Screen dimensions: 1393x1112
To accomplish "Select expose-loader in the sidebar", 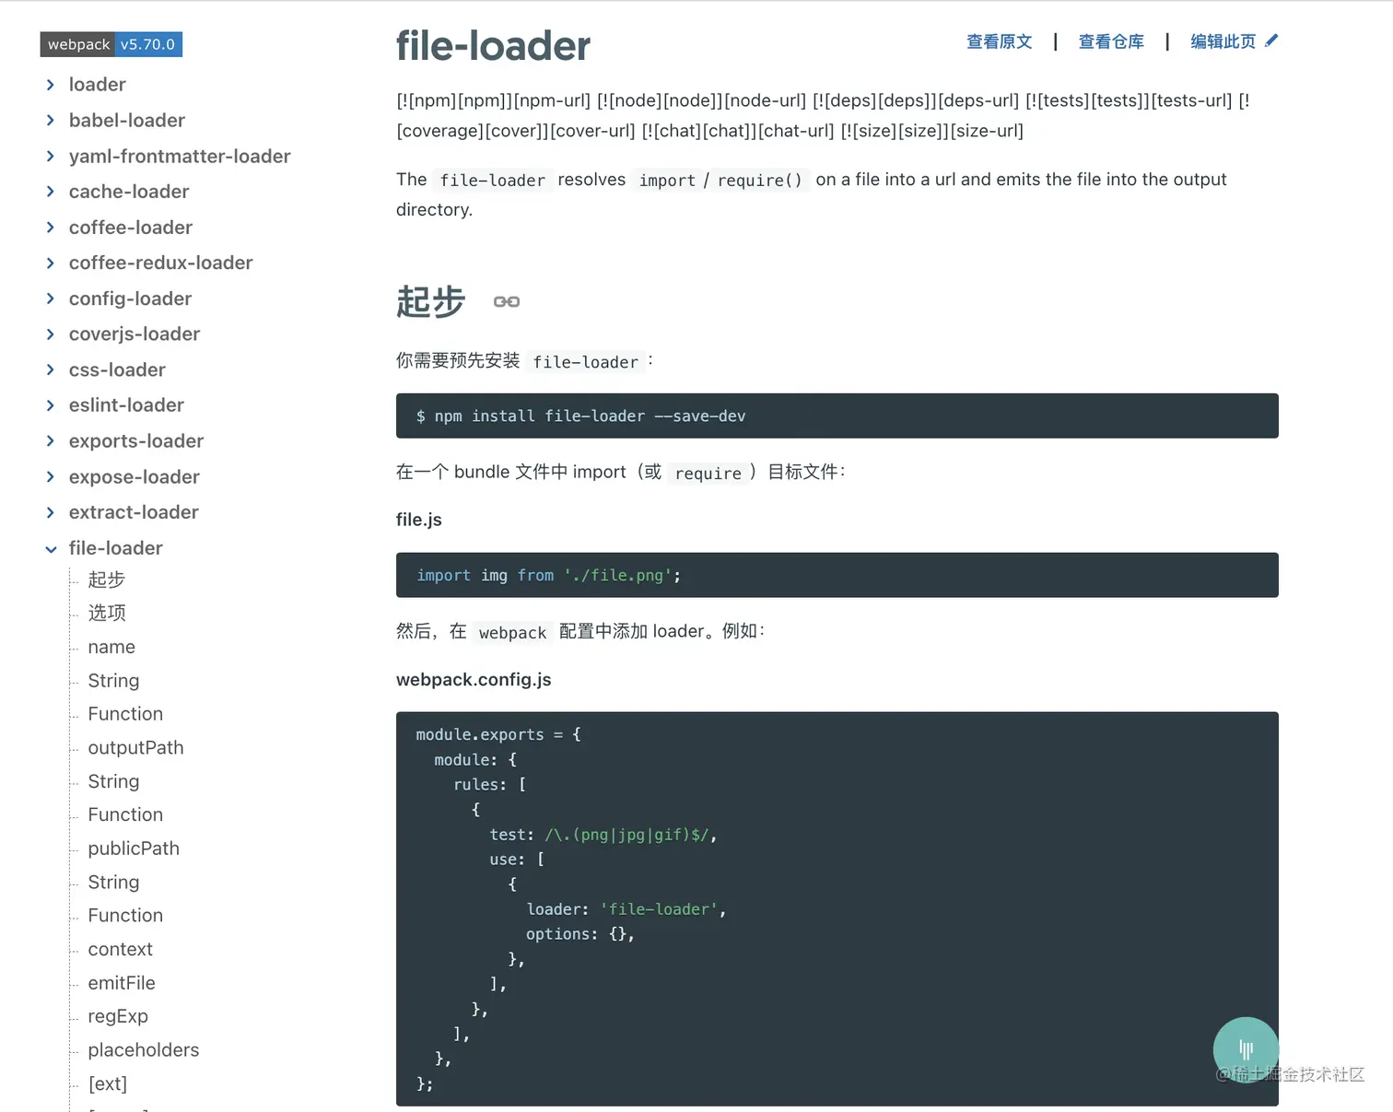I will [135, 477].
